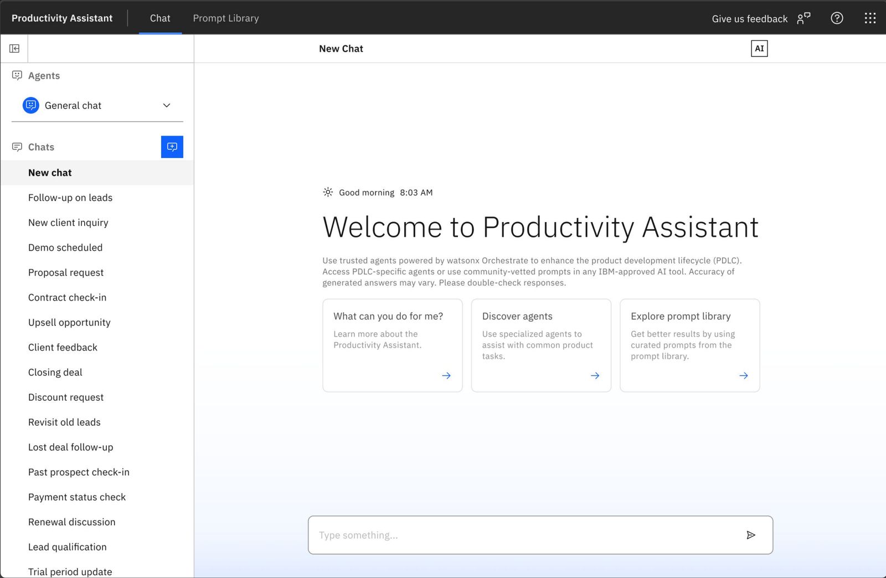Open the Proposal request chat
The height and width of the screenshot is (578, 886).
click(x=97, y=272)
